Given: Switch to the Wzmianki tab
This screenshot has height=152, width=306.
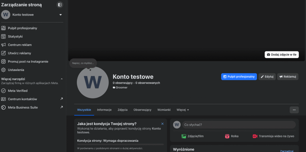Looking at the screenshot, I should (x=164, y=110).
